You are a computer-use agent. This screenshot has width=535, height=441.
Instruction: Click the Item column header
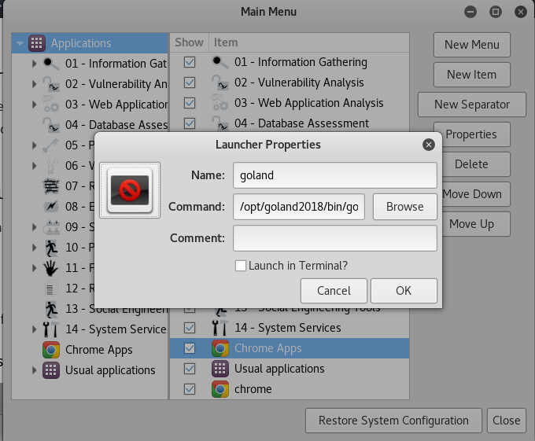309,42
